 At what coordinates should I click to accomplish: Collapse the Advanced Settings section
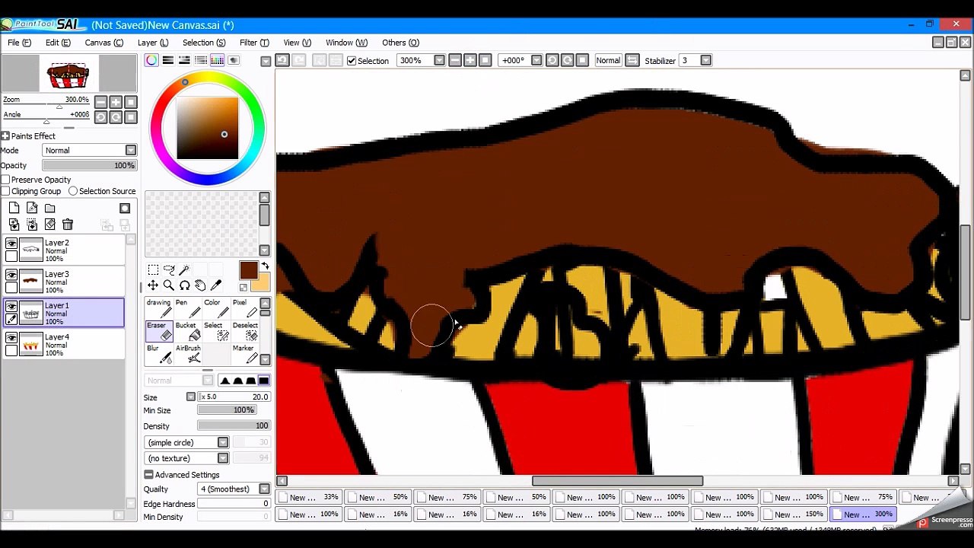[x=148, y=475]
